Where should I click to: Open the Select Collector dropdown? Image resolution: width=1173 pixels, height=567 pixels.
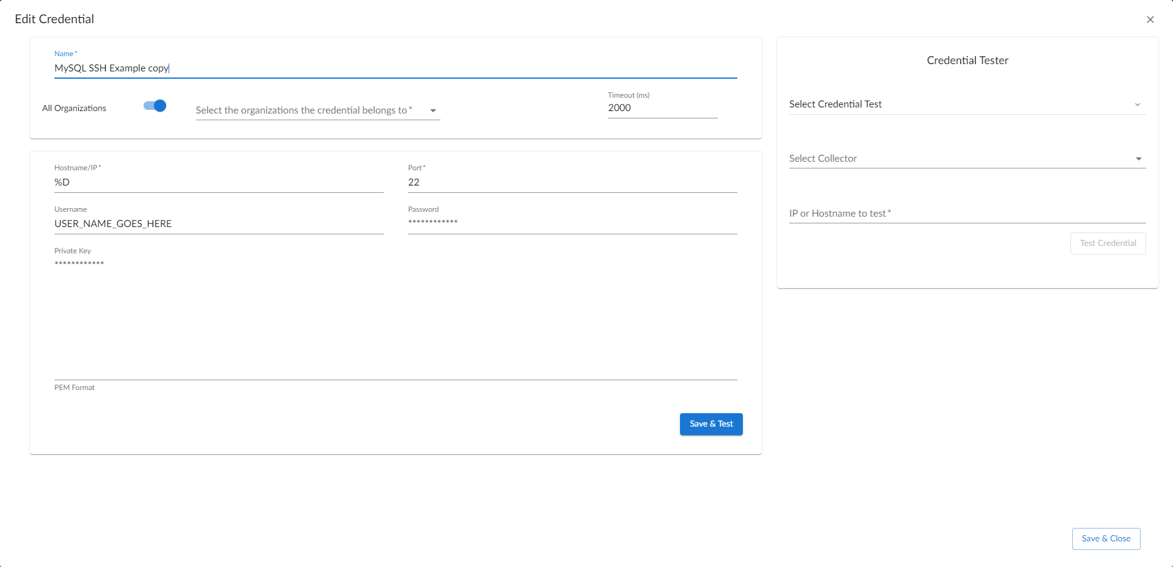pos(959,159)
